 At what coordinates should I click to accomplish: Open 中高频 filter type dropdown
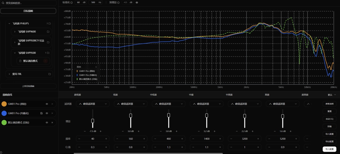(244, 104)
